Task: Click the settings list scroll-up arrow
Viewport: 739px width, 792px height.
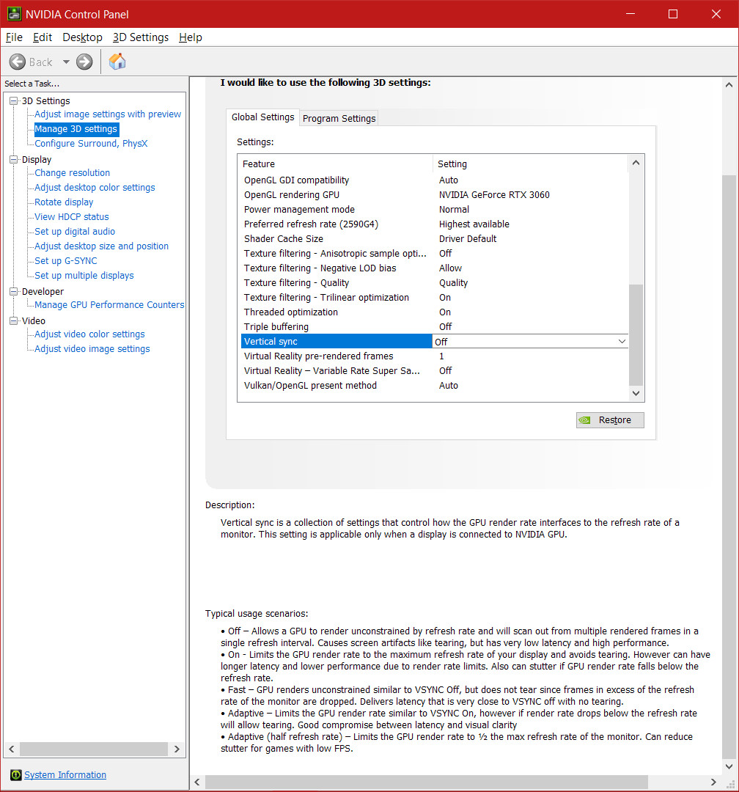Action: click(x=636, y=163)
